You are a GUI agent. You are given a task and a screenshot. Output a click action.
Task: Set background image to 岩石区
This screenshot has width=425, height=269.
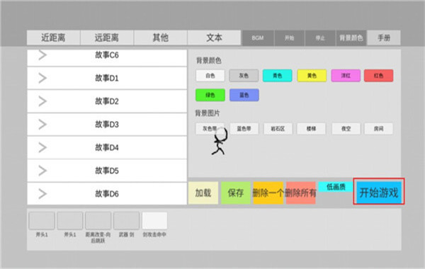point(278,129)
